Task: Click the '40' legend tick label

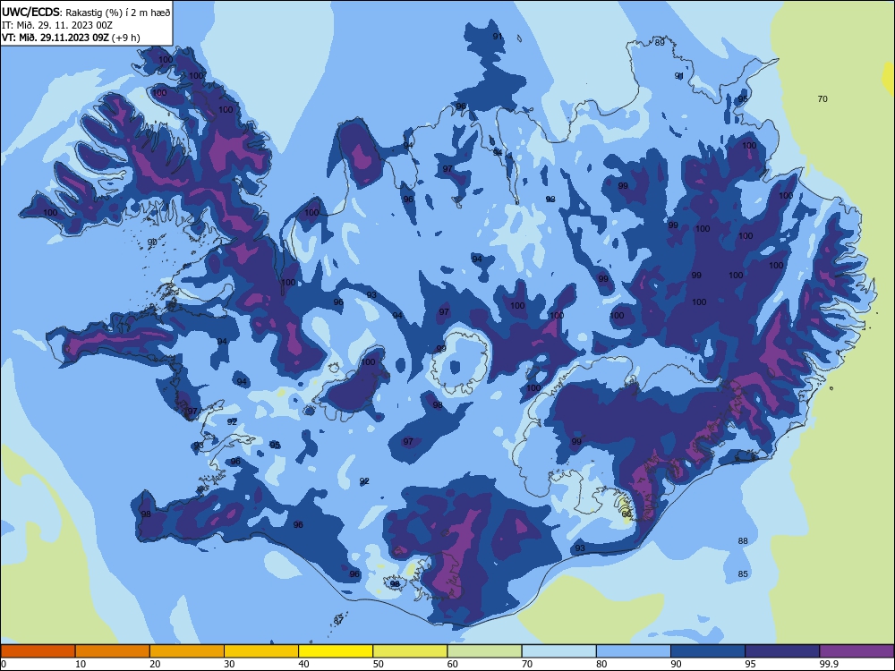Action: [304, 664]
